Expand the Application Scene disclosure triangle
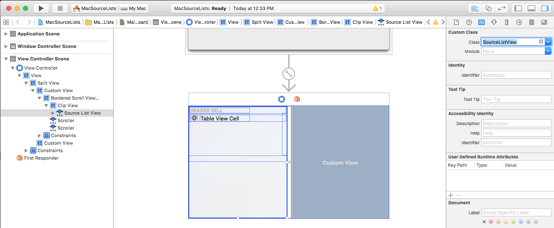 (x=6, y=34)
